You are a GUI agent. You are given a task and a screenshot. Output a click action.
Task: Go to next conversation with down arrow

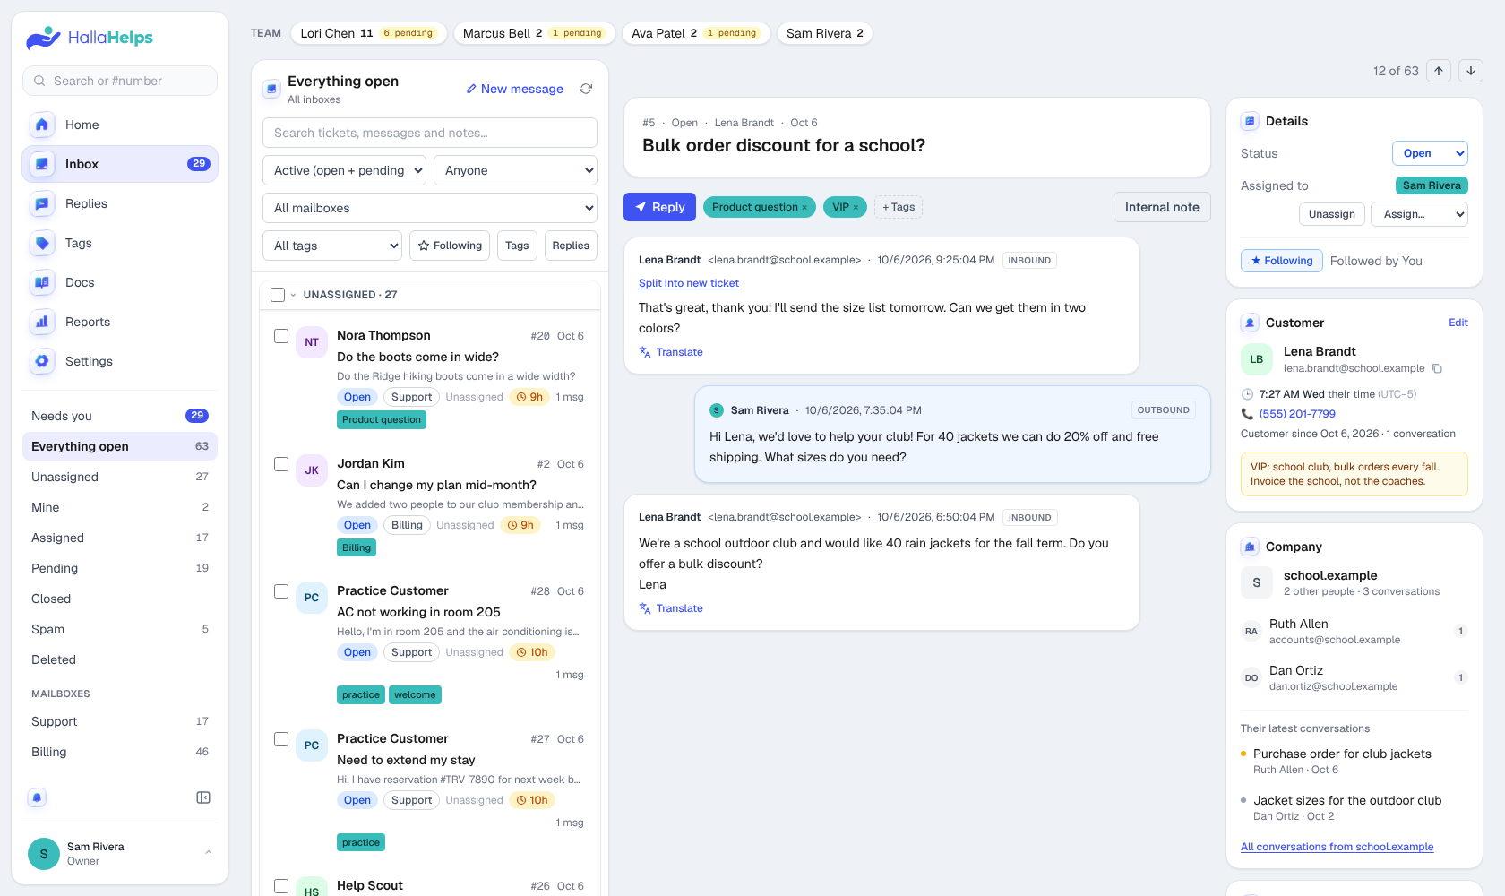pos(1471,71)
